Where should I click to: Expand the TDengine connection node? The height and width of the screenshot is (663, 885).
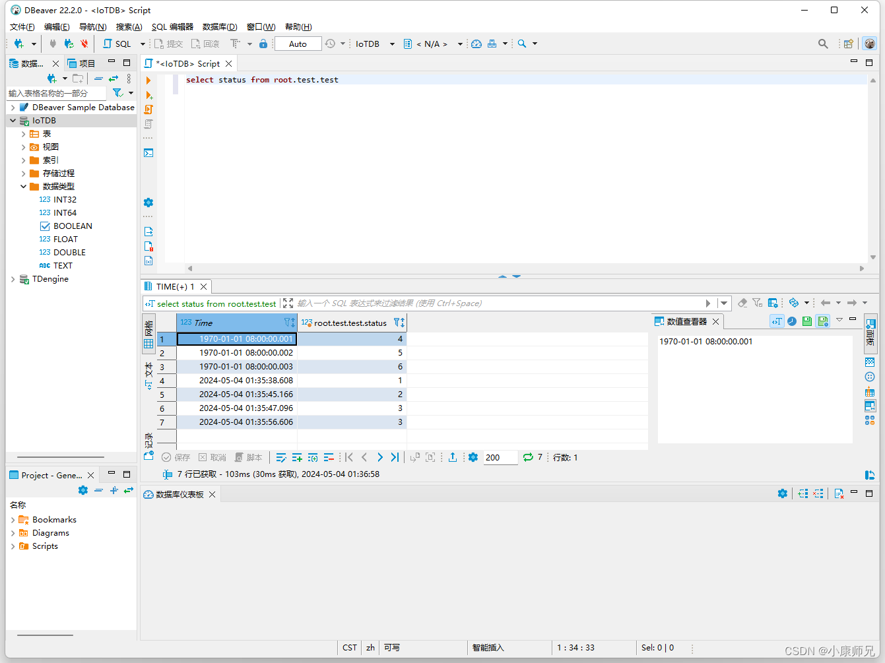13,279
